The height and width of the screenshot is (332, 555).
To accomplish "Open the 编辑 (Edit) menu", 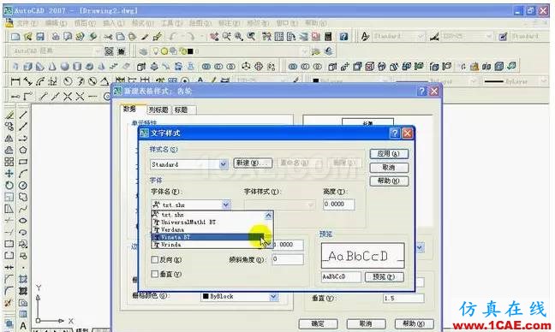I will (x=56, y=23).
